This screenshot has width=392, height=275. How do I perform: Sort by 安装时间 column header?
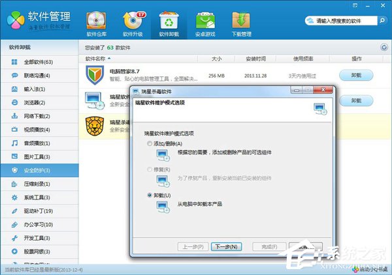coord(255,59)
